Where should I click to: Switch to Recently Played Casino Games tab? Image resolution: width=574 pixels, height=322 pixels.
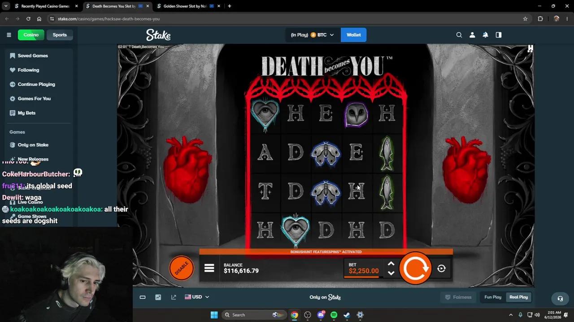pos(46,6)
